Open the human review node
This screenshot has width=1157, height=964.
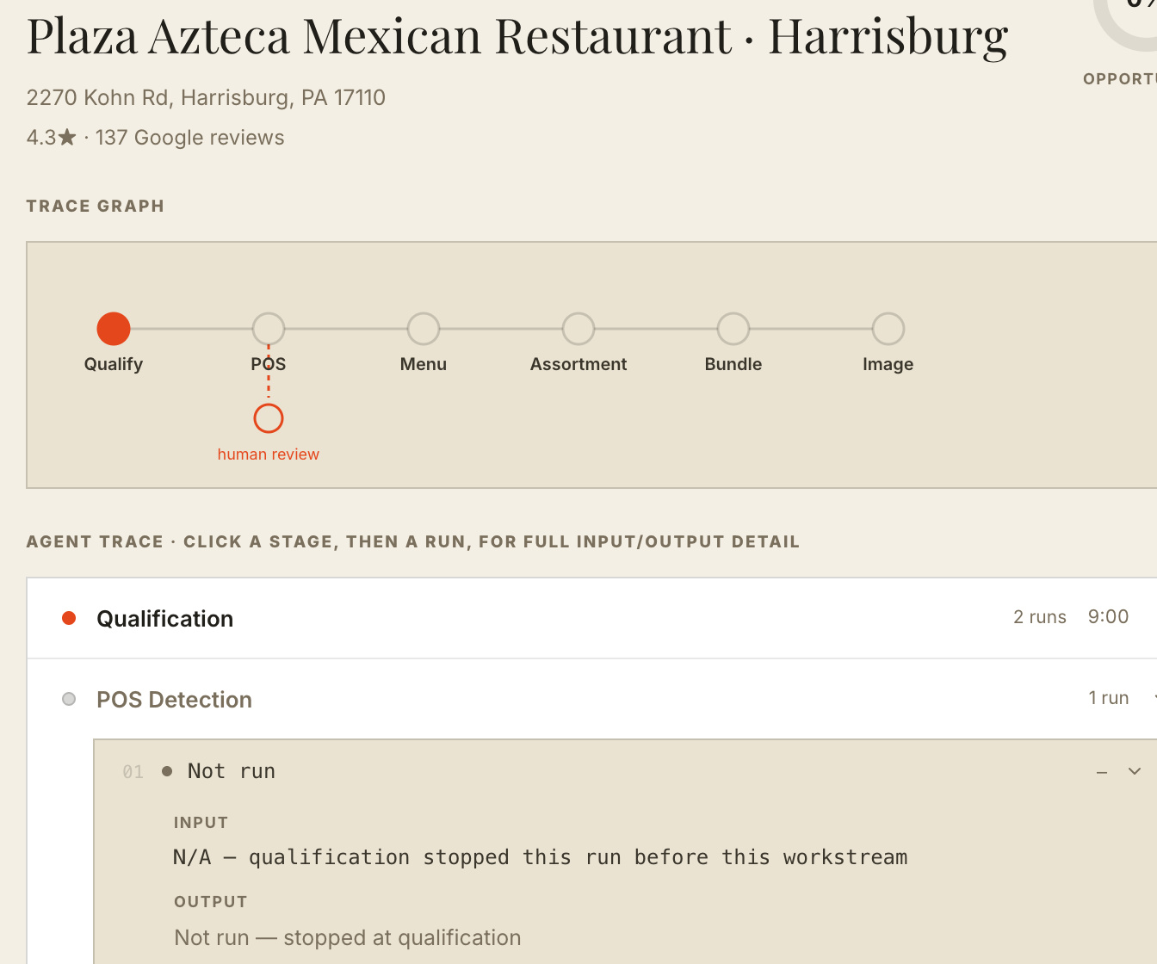[x=269, y=418]
